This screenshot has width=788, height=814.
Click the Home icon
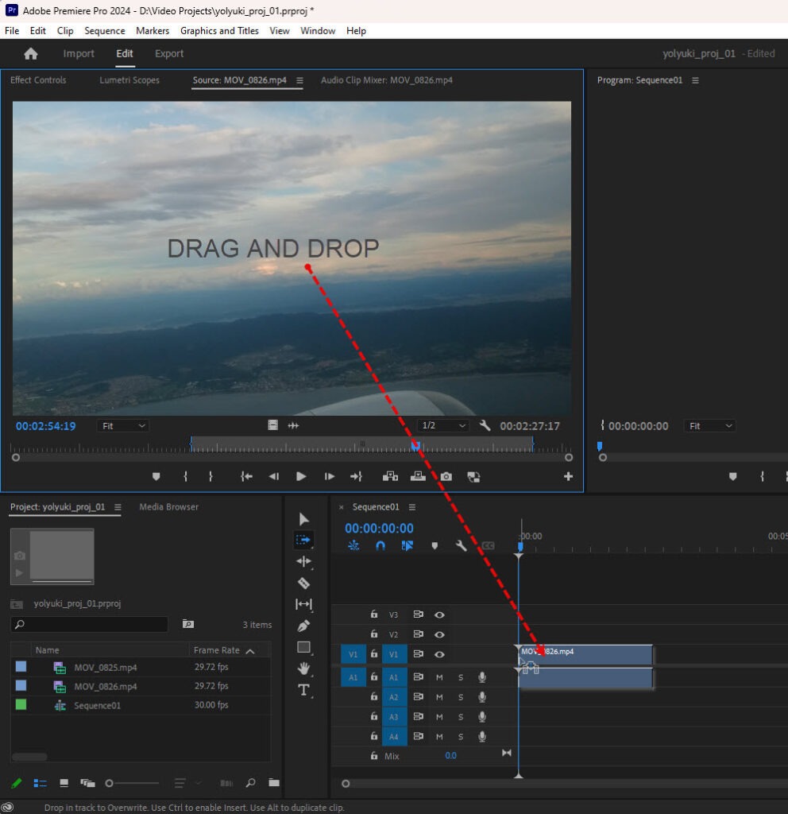point(31,54)
